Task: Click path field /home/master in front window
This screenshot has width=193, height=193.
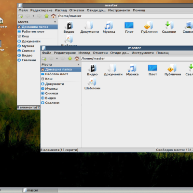Action: (137, 58)
